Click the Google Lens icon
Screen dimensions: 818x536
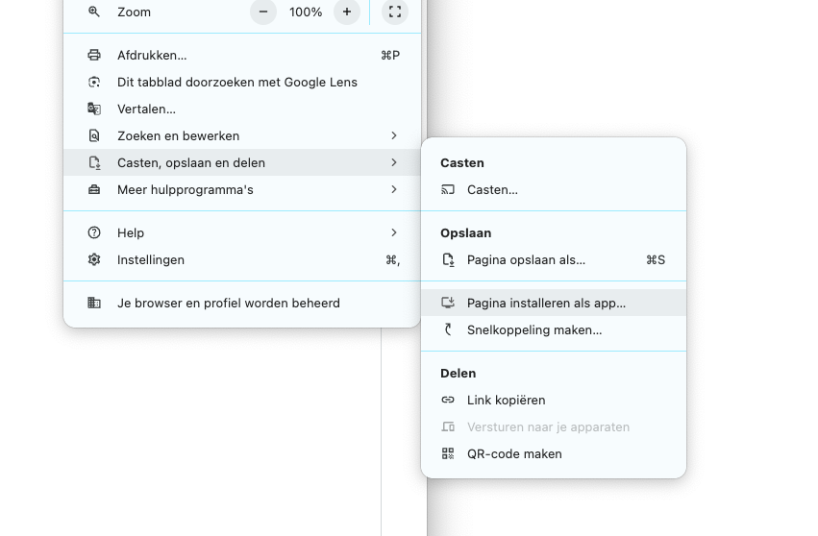coord(94,82)
